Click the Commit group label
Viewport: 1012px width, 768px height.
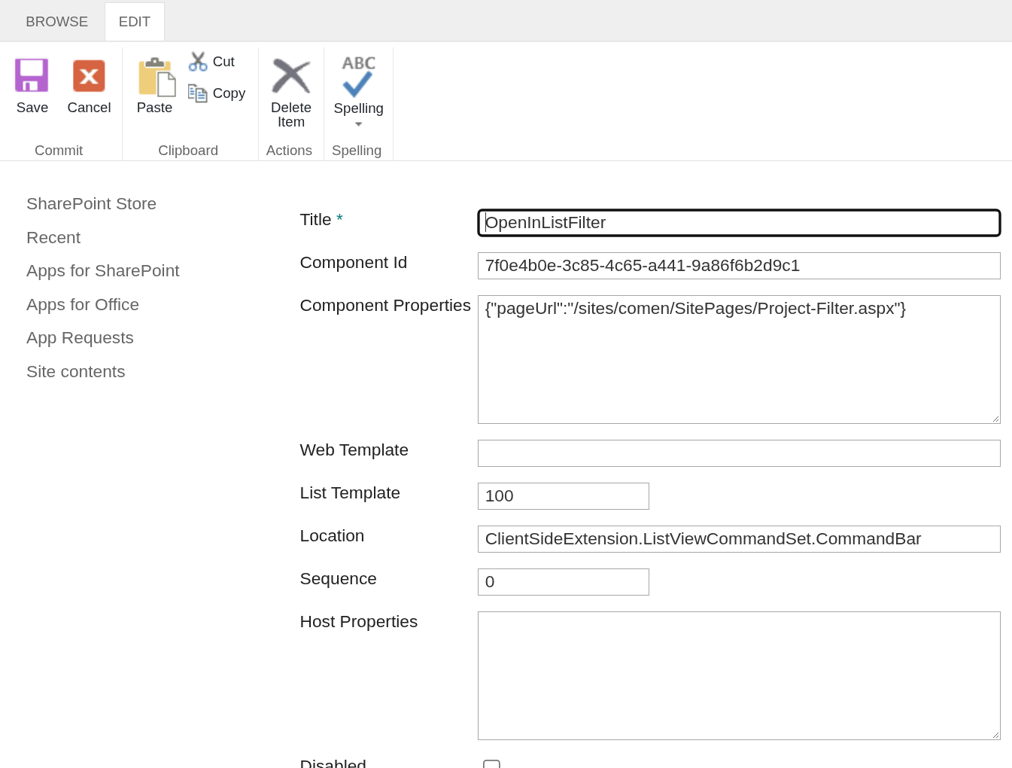pyautogui.click(x=59, y=151)
